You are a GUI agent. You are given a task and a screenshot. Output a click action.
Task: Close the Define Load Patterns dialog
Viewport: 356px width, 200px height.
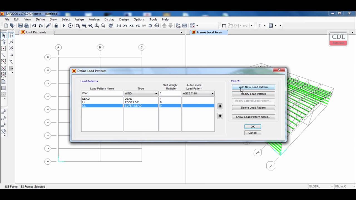279,70
